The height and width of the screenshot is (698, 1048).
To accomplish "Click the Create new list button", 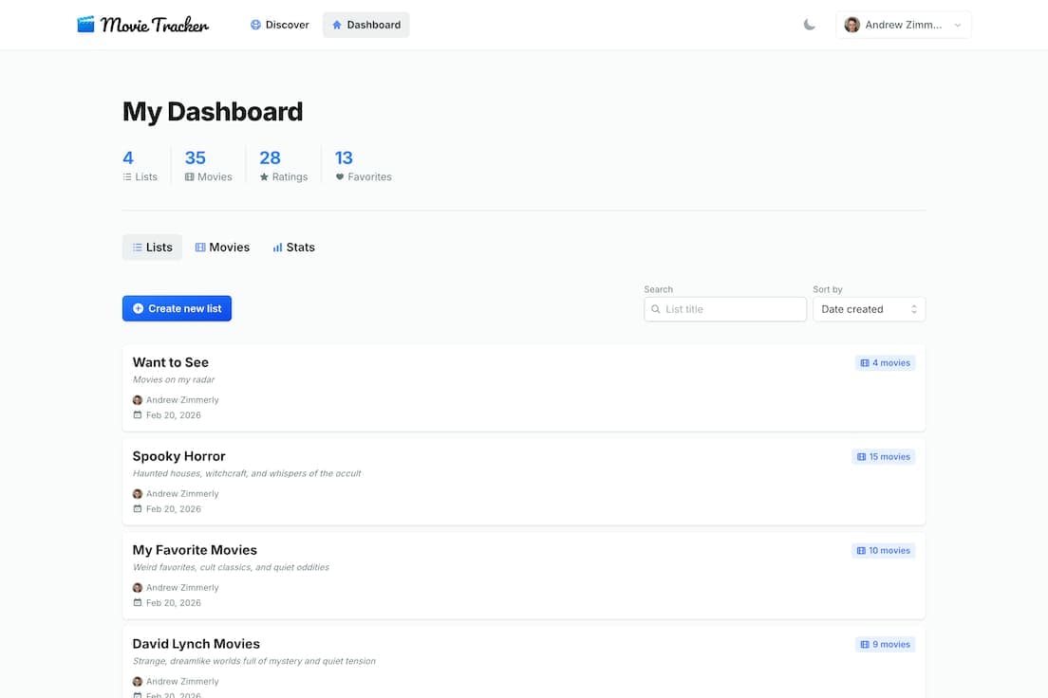I will [178, 308].
